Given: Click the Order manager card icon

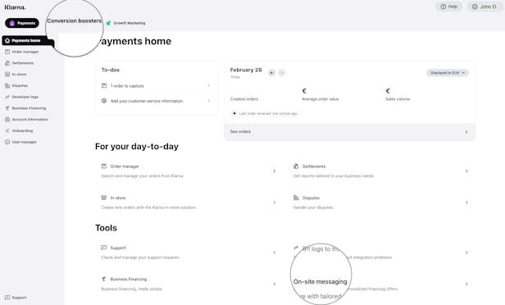Looking at the screenshot, I should [x=103, y=166].
